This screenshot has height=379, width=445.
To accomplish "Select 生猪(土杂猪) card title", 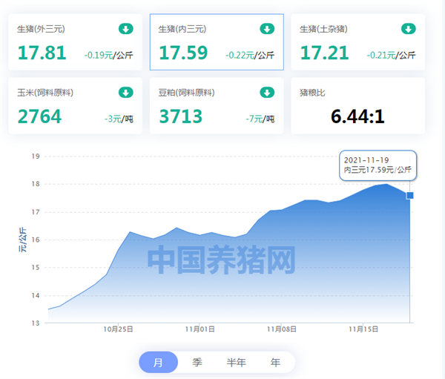I will pos(323,29).
